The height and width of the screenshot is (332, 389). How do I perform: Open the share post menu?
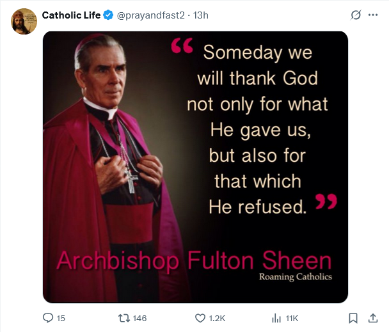[x=373, y=318]
